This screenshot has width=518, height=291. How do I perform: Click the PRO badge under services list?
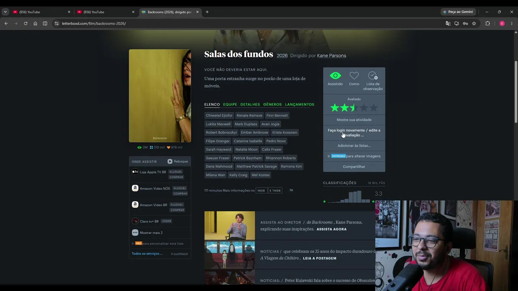(138, 243)
